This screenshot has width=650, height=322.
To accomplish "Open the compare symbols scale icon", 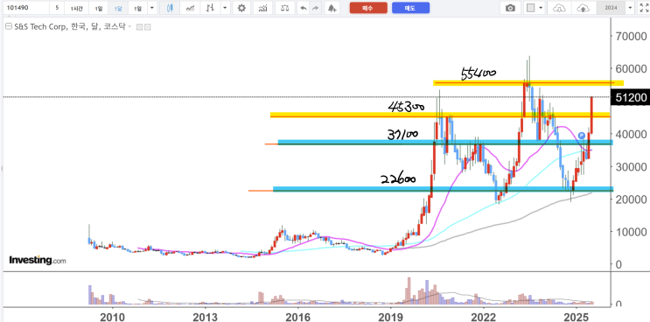I will (x=285, y=8).
